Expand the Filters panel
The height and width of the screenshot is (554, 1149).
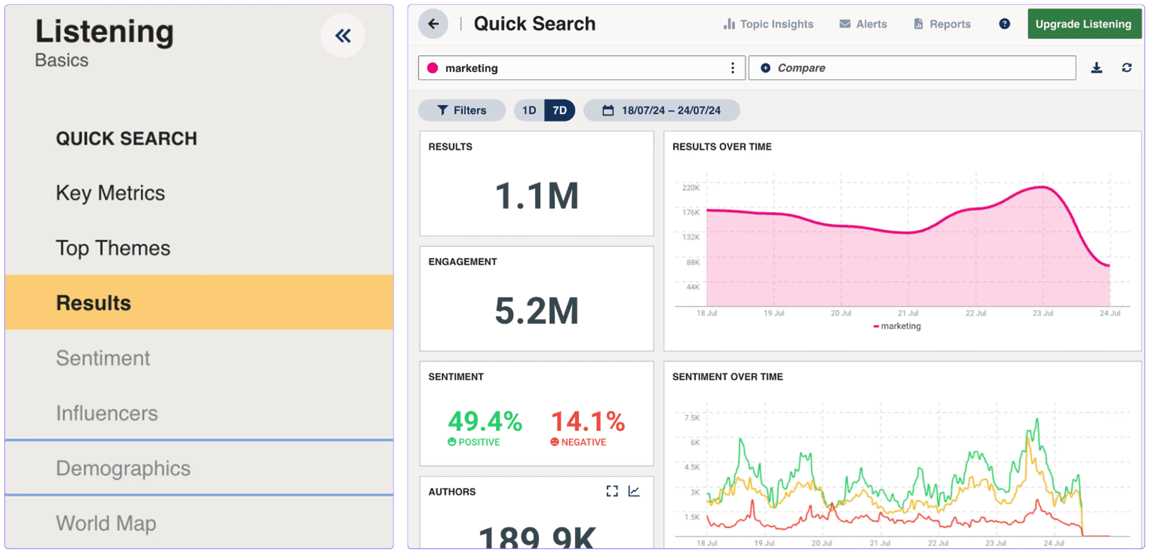(462, 111)
